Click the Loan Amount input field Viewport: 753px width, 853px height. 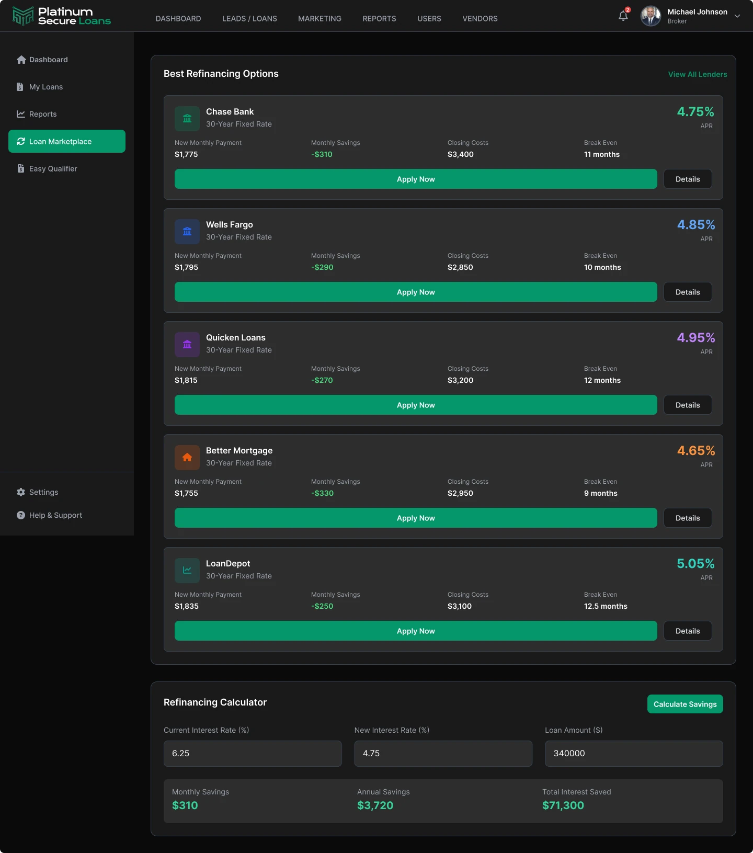pyautogui.click(x=634, y=754)
